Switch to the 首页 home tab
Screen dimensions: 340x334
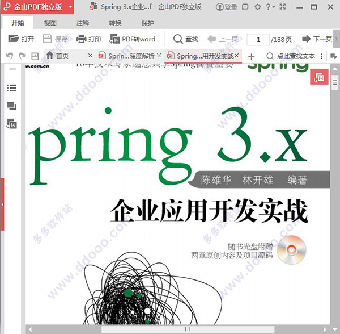[57, 56]
